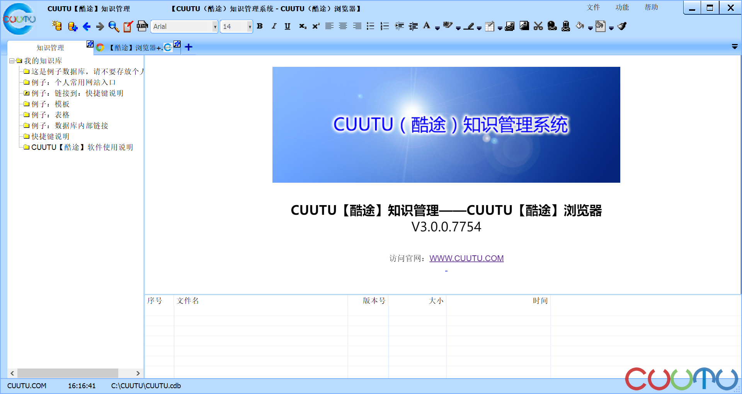This screenshot has height=394, width=742.
Task: Select 例子：个人常用网站入口 tree item
Action: pyautogui.click(x=73, y=82)
